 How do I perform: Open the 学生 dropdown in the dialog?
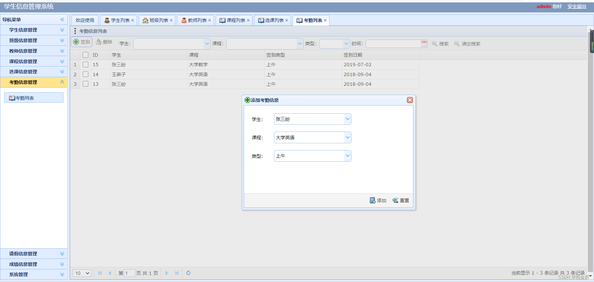point(348,119)
